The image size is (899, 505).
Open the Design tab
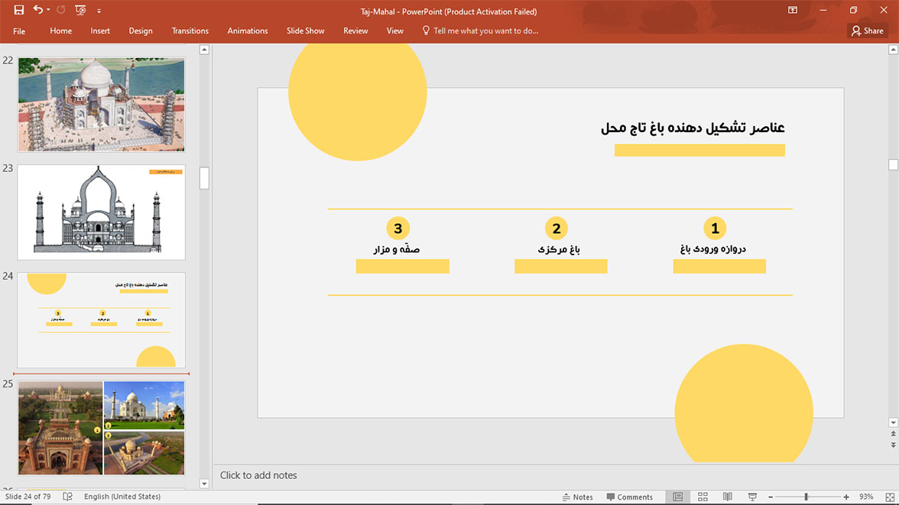141,31
